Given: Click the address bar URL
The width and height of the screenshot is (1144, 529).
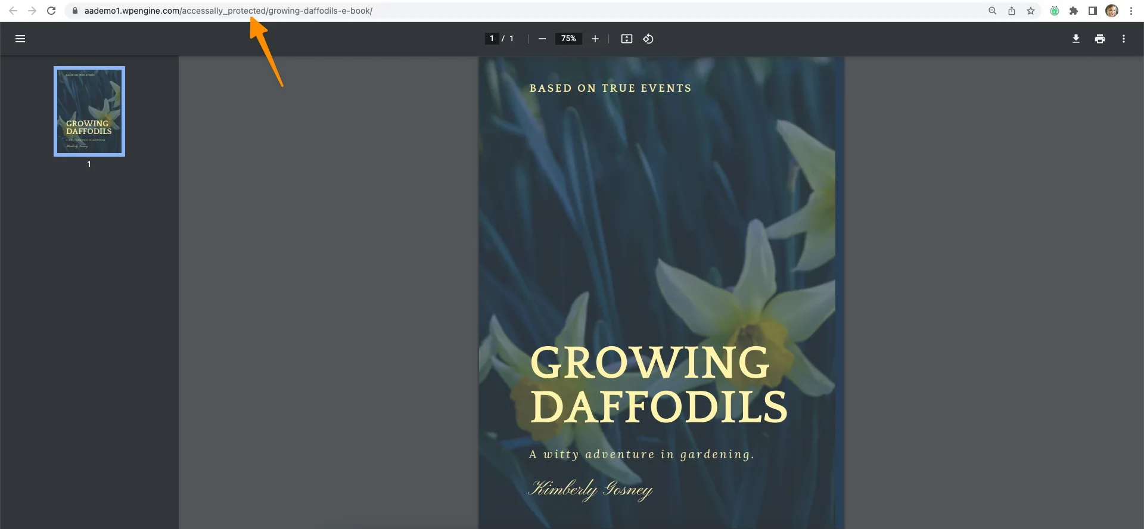Looking at the screenshot, I should 228,11.
